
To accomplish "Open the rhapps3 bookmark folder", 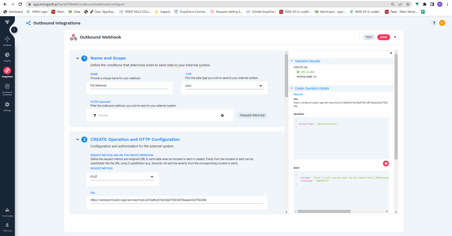I will (x=163, y=12).
